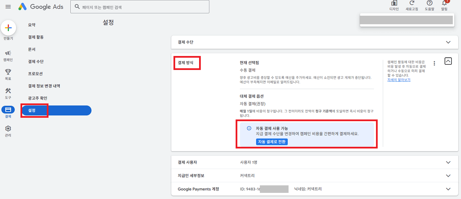Click the 만들기 plus button
Screen dimensions: 461x199
pyautogui.click(x=9, y=28)
